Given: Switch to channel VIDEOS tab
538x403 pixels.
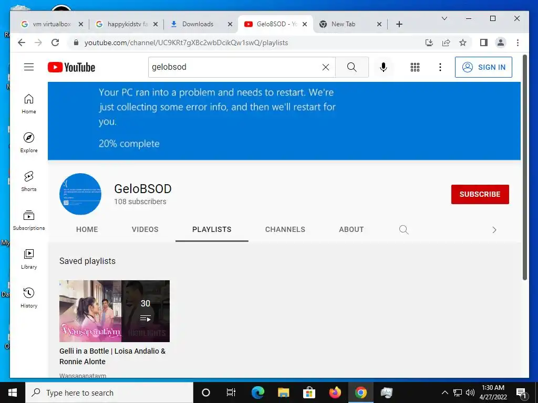Looking at the screenshot, I should pos(145,230).
